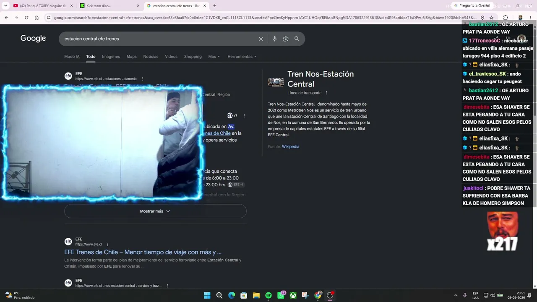Show Videos search results
Viewport: 537px width, 302px height.
[171, 57]
